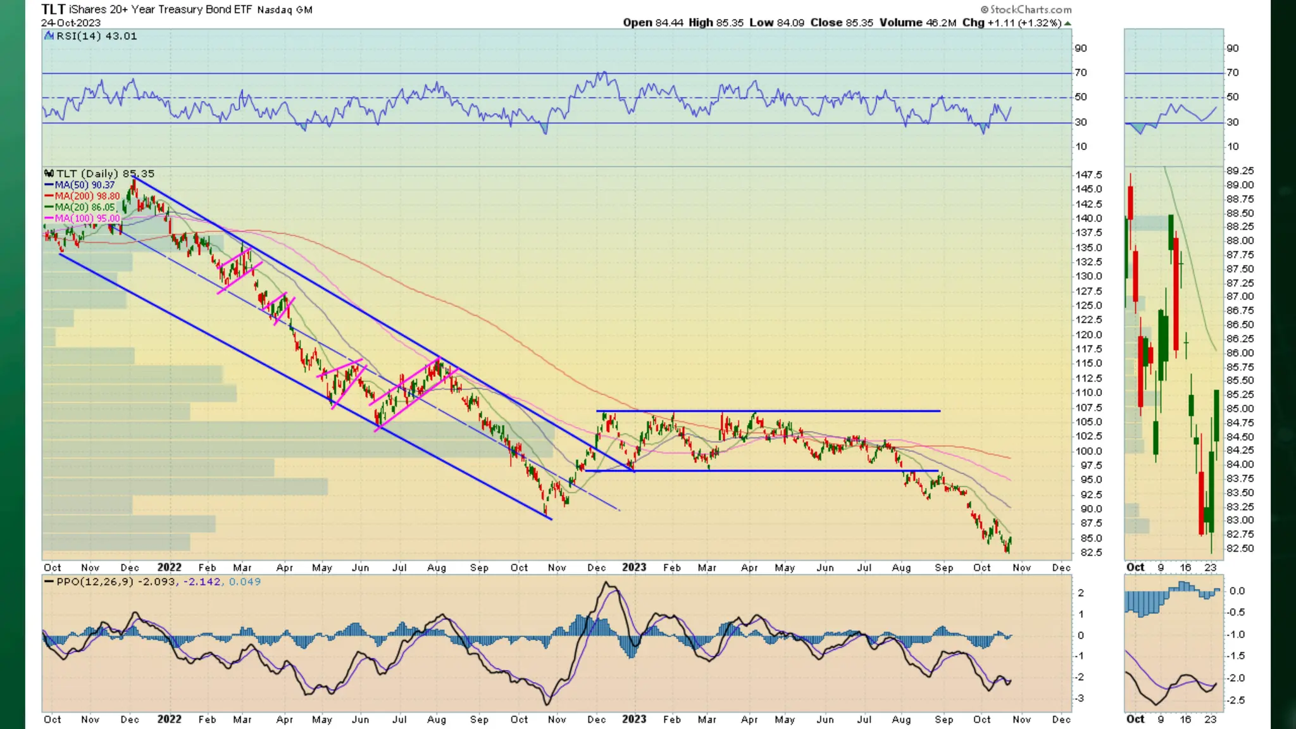Click the 'MA(200) 98.80' legend entry
The image size is (1296, 729).
point(87,196)
